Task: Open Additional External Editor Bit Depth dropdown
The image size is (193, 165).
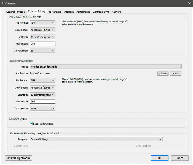Action: [x=42, y=95]
